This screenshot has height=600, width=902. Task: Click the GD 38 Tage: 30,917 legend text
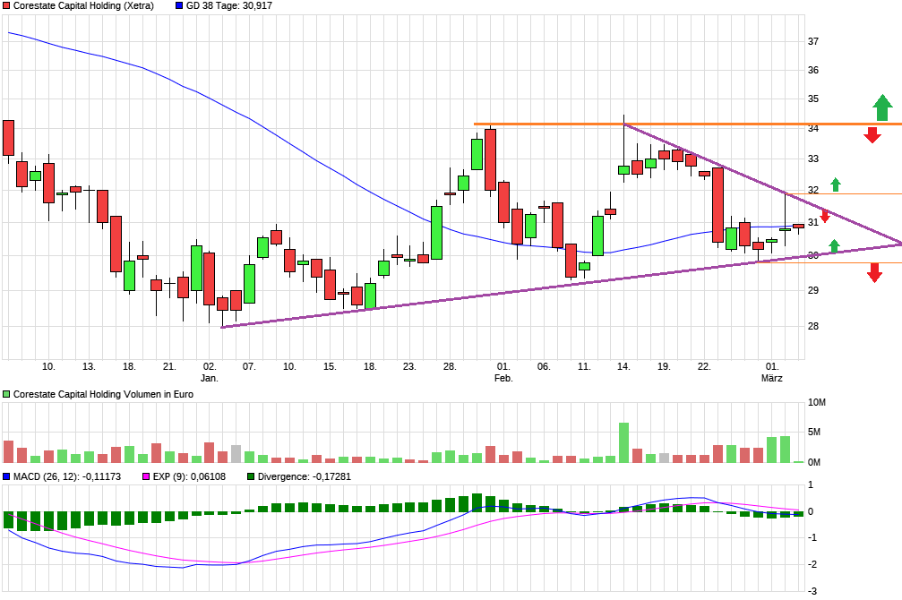228,6
